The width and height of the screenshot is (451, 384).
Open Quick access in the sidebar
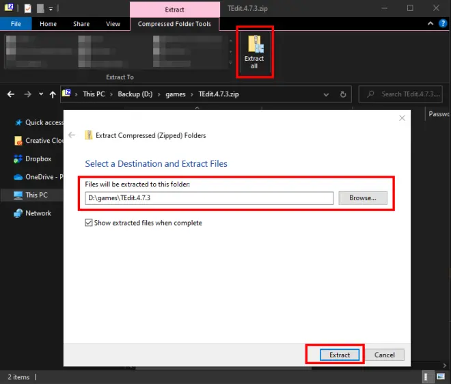click(44, 122)
